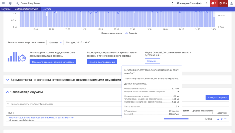This screenshot has width=235, height=133.
Task: Click filter funnel icon in service row
Action: click(x=222, y=119)
